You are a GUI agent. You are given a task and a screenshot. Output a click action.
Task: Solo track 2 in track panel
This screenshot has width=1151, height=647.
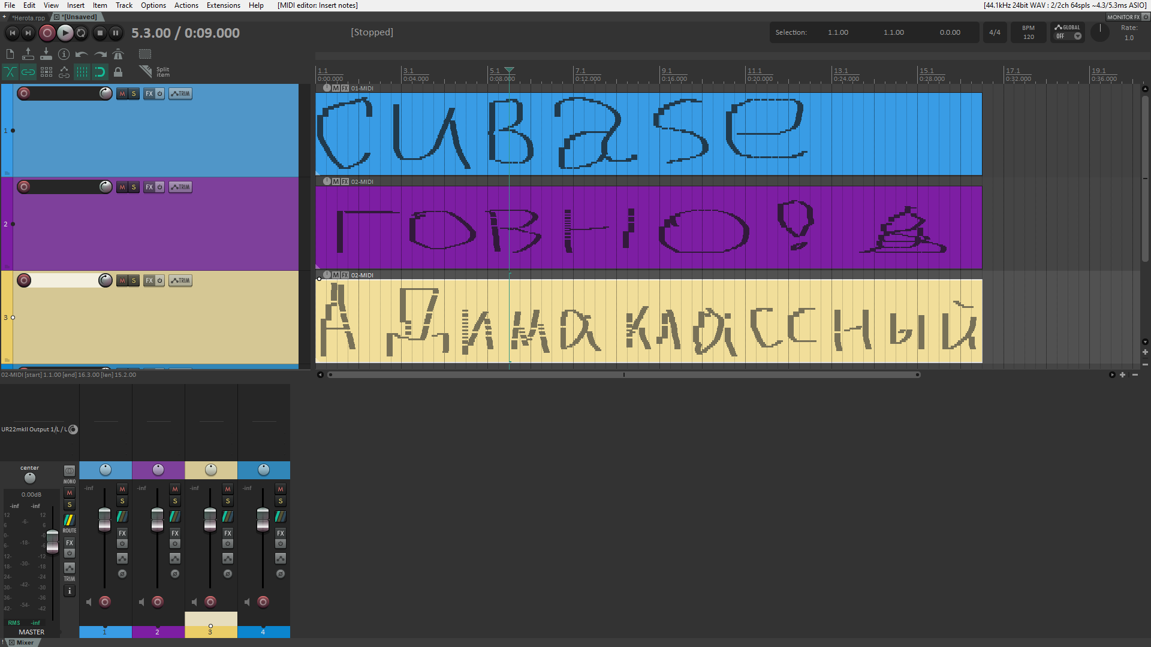click(134, 187)
